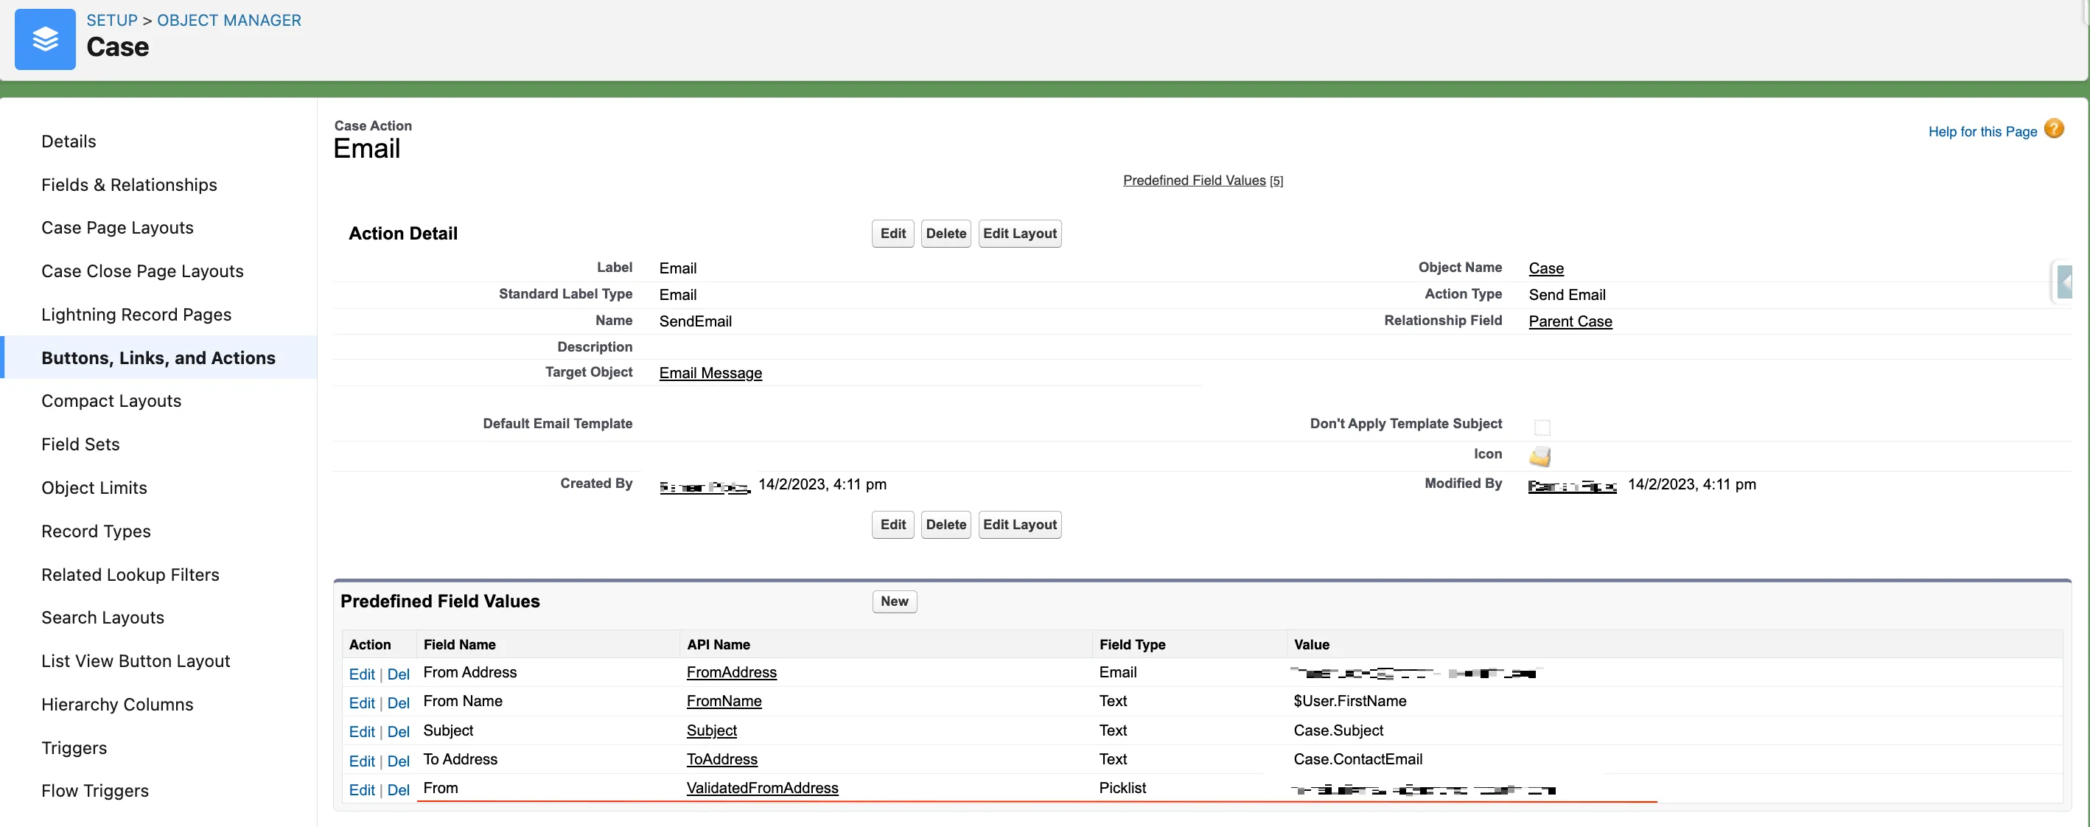This screenshot has height=827, width=2090.
Task: Toggle Don't Apply Template Subject checkbox
Action: pos(1542,427)
